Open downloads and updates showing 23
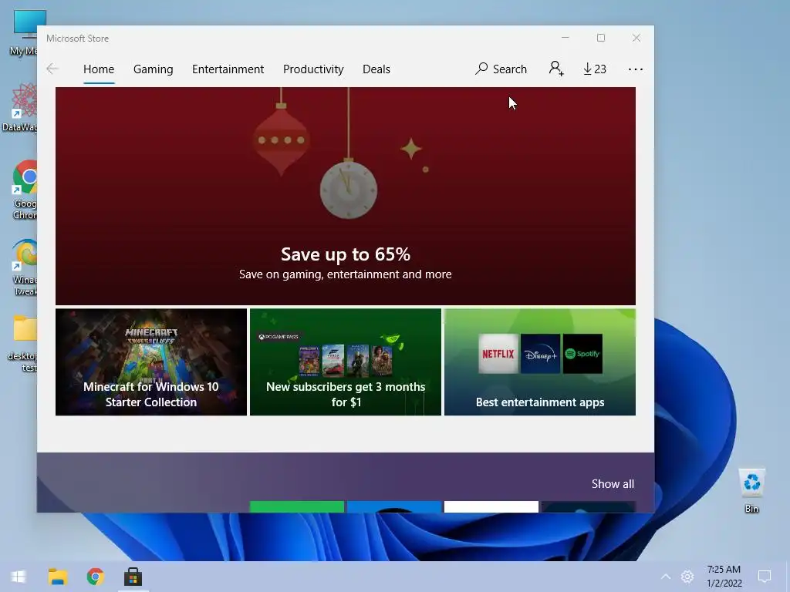Image resolution: width=790 pixels, height=592 pixels. click(x=595, y=69)
